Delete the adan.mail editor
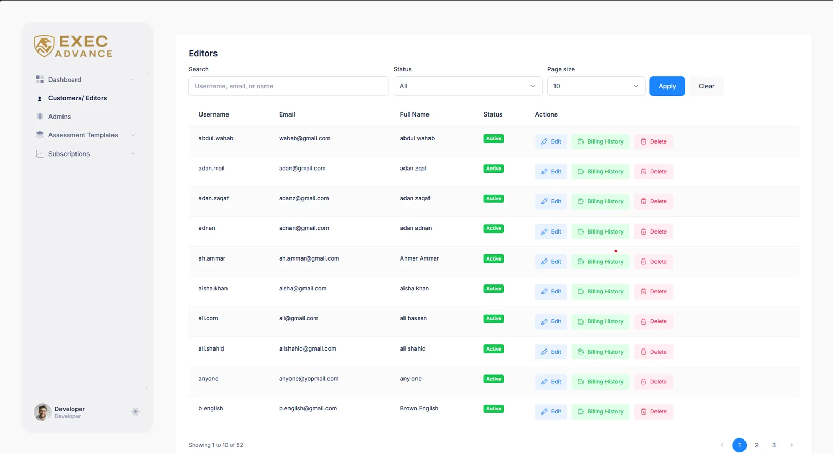 coord(653,172)
